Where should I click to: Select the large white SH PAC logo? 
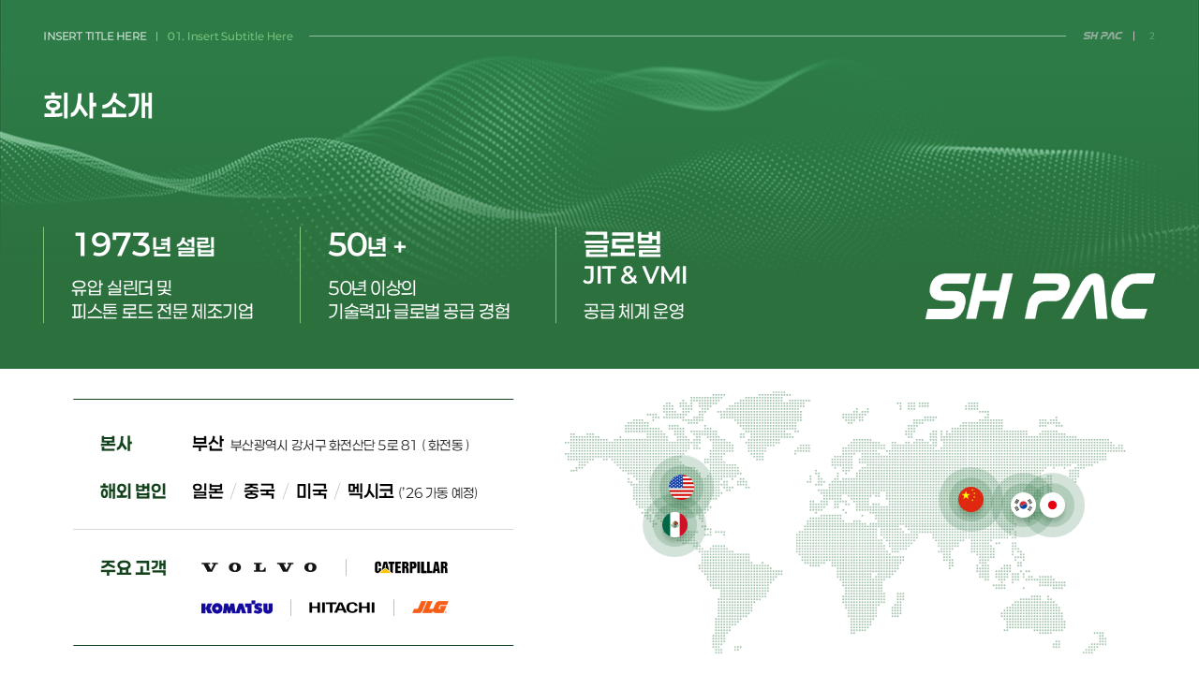pos(1040,297)
